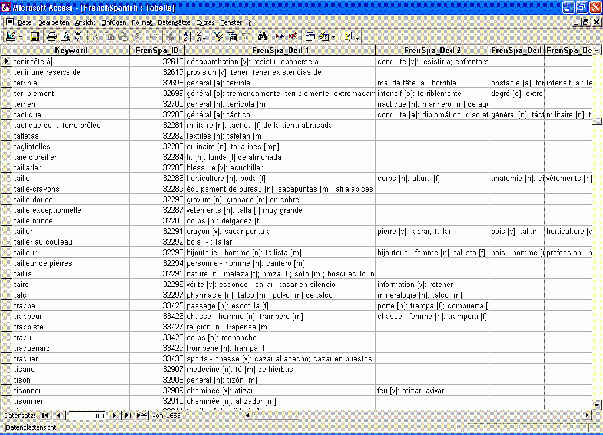Open the ? help menu

point(250,23)
